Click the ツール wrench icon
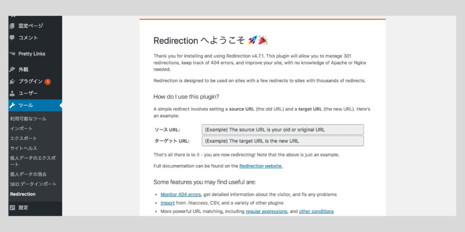 coord(12,105)
